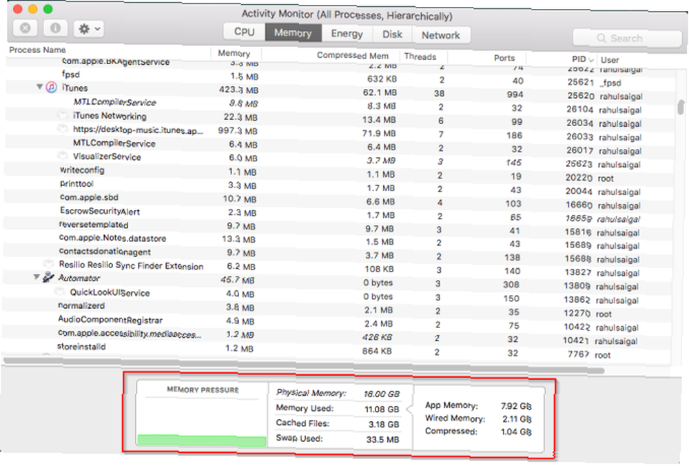Click the Search field
Image resolution: width=689 pixels, height=466 pixels.
point(627,38)
